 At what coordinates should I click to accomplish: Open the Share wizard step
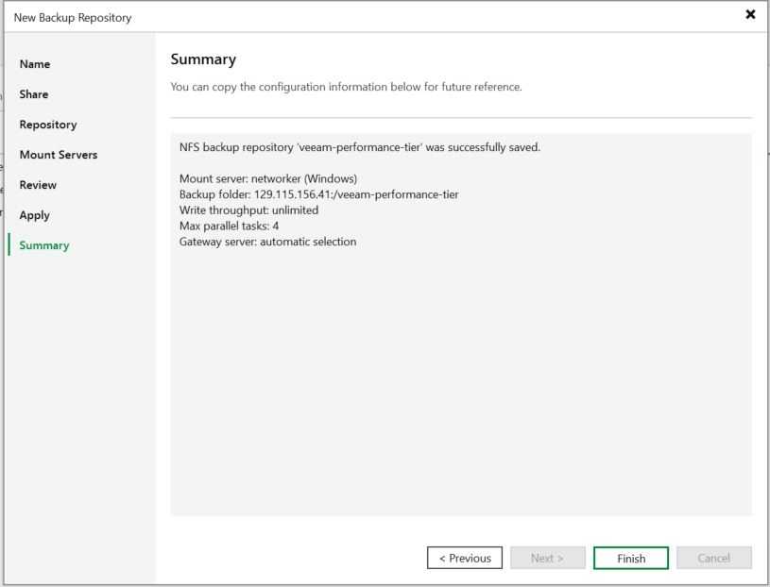34,94
